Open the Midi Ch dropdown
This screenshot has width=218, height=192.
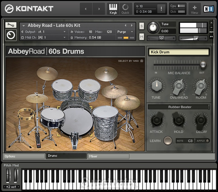[x=43, y=38]
